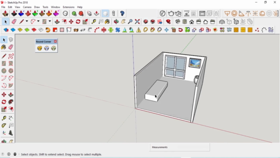Click the V-Ray plane light icon

tap(227, 14)
